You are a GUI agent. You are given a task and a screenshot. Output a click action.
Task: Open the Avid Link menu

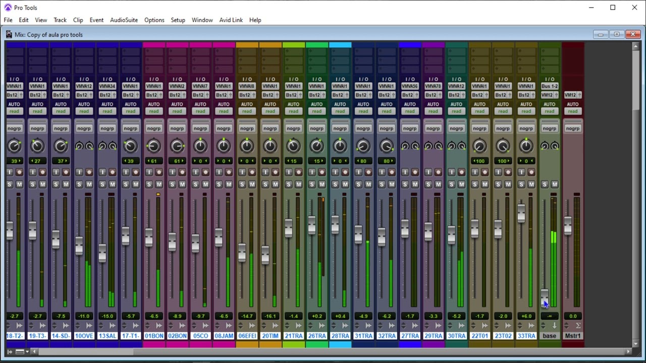point(231,20)
